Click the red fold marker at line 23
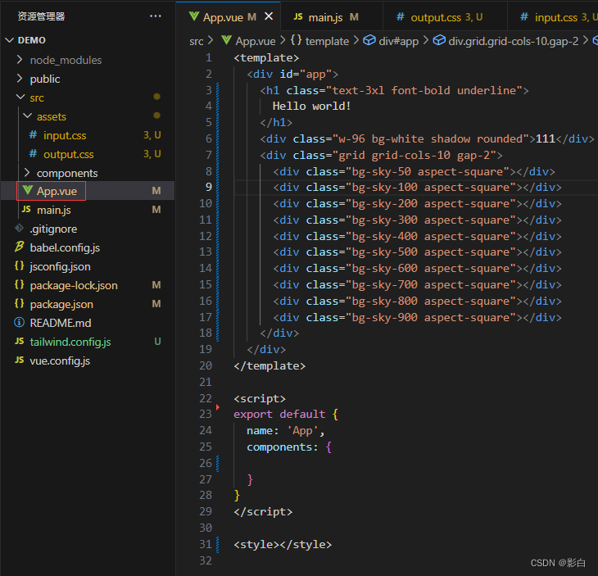598x576 pixels. [218, 407]
